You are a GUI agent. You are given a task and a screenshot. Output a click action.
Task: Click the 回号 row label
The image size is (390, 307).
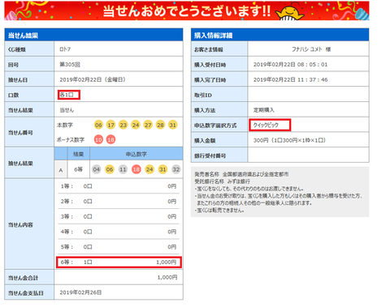[13, 65]
